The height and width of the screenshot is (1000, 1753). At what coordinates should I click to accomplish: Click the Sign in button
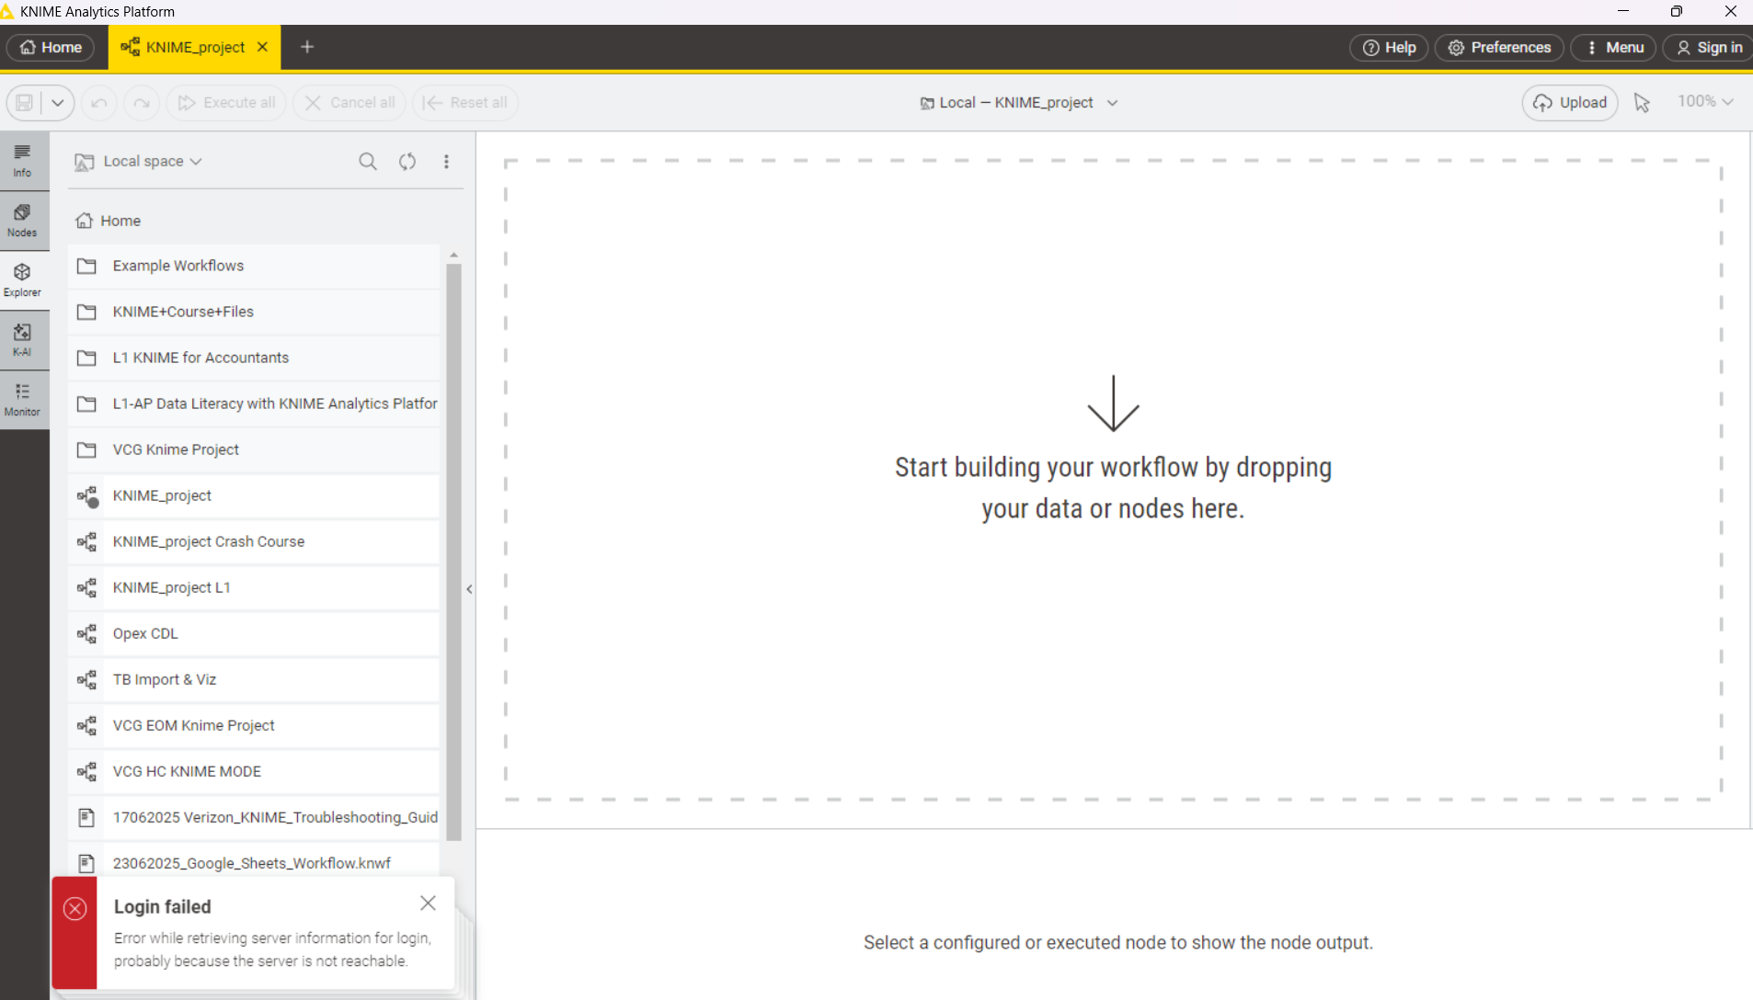point(1709,48)
